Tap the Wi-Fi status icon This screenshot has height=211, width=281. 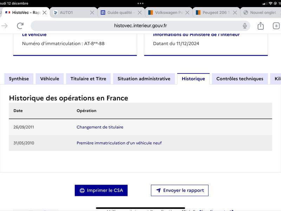click(x=270, y=4)
